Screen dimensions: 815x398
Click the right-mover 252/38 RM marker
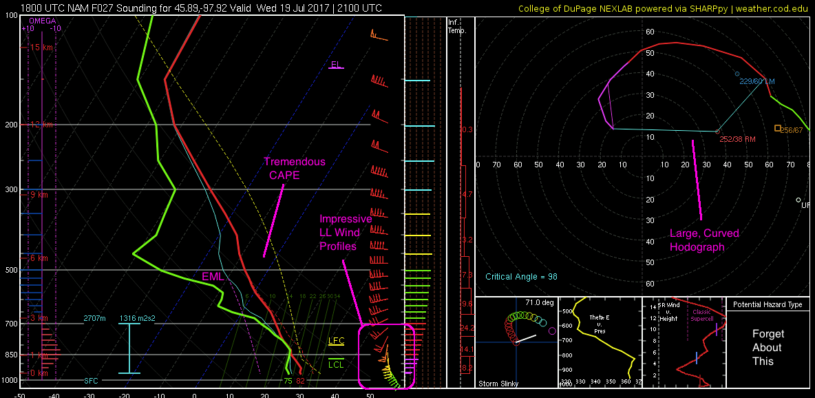tap(718, 132)
